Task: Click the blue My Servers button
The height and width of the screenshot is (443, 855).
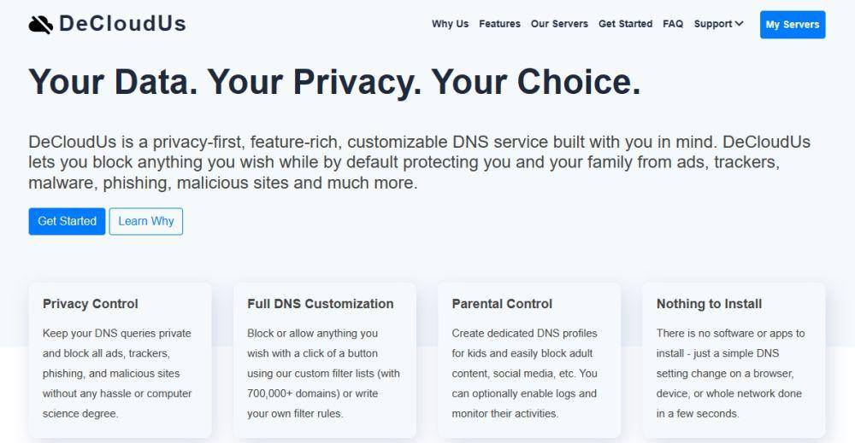Action: pyautogui.click(x=793, y=25)
